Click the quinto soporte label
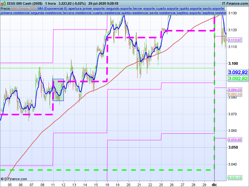249x187 pixels. coord(190,8)
